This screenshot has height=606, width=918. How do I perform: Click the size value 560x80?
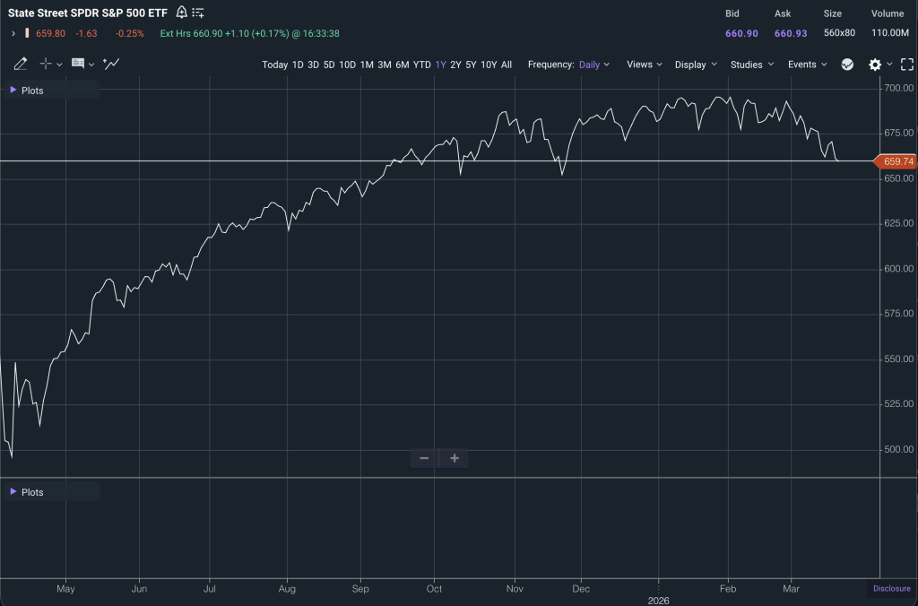(x=839, y=33)
